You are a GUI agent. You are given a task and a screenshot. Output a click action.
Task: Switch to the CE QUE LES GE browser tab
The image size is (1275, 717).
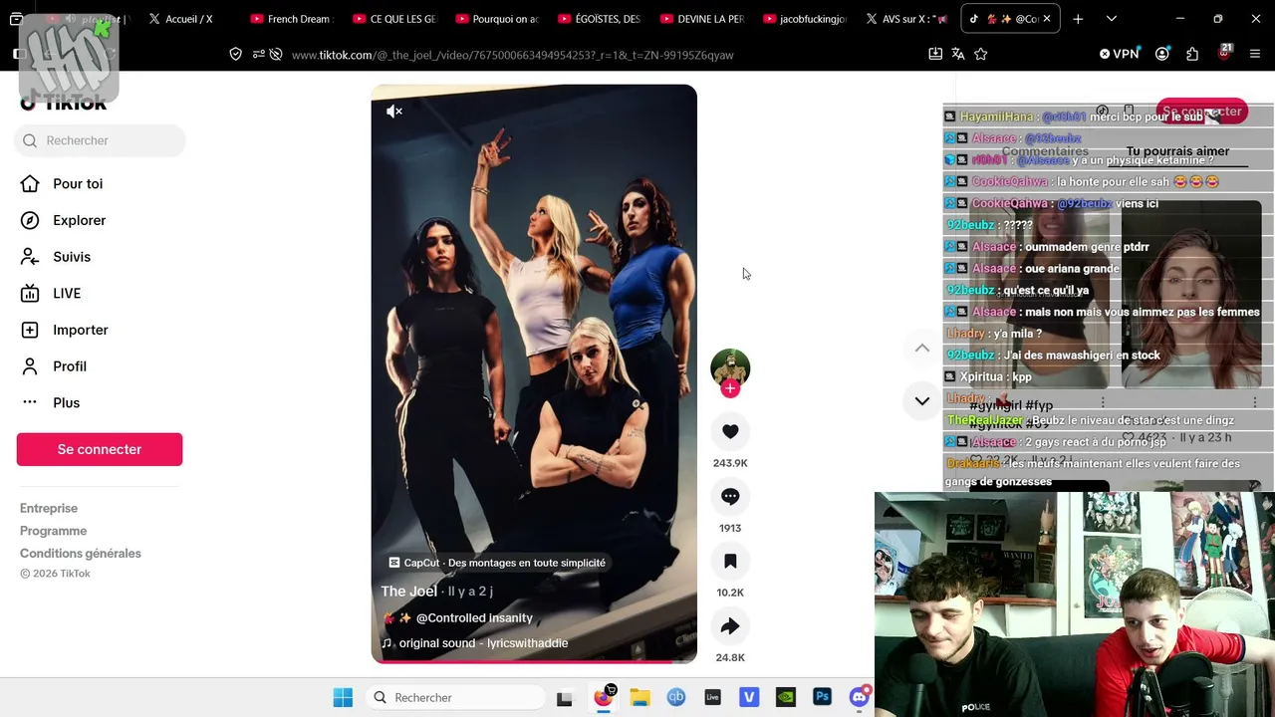click(392, 19)
